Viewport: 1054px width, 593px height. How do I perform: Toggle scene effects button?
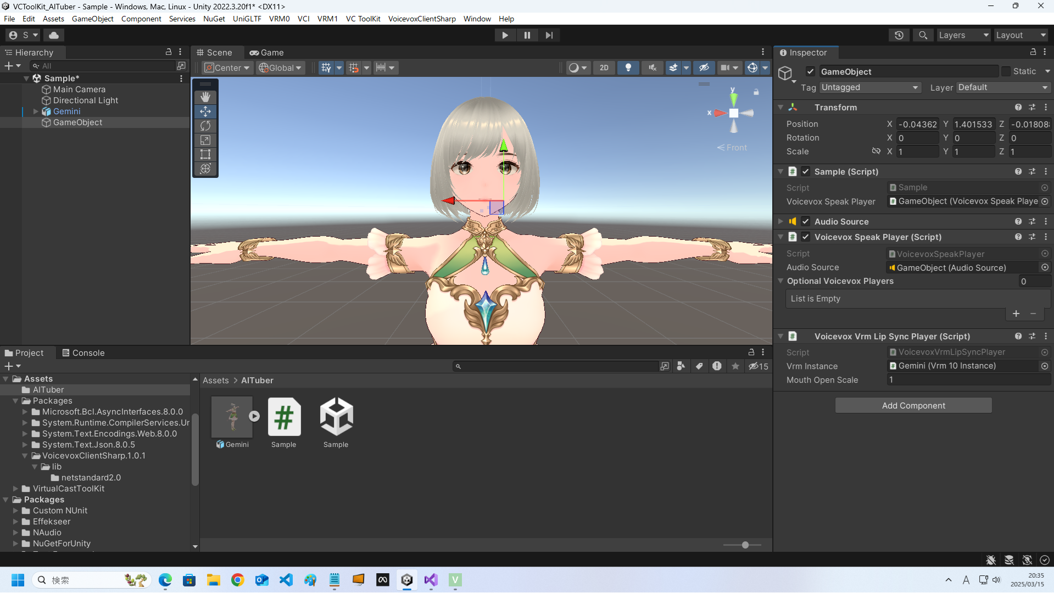tap(673, 68)
